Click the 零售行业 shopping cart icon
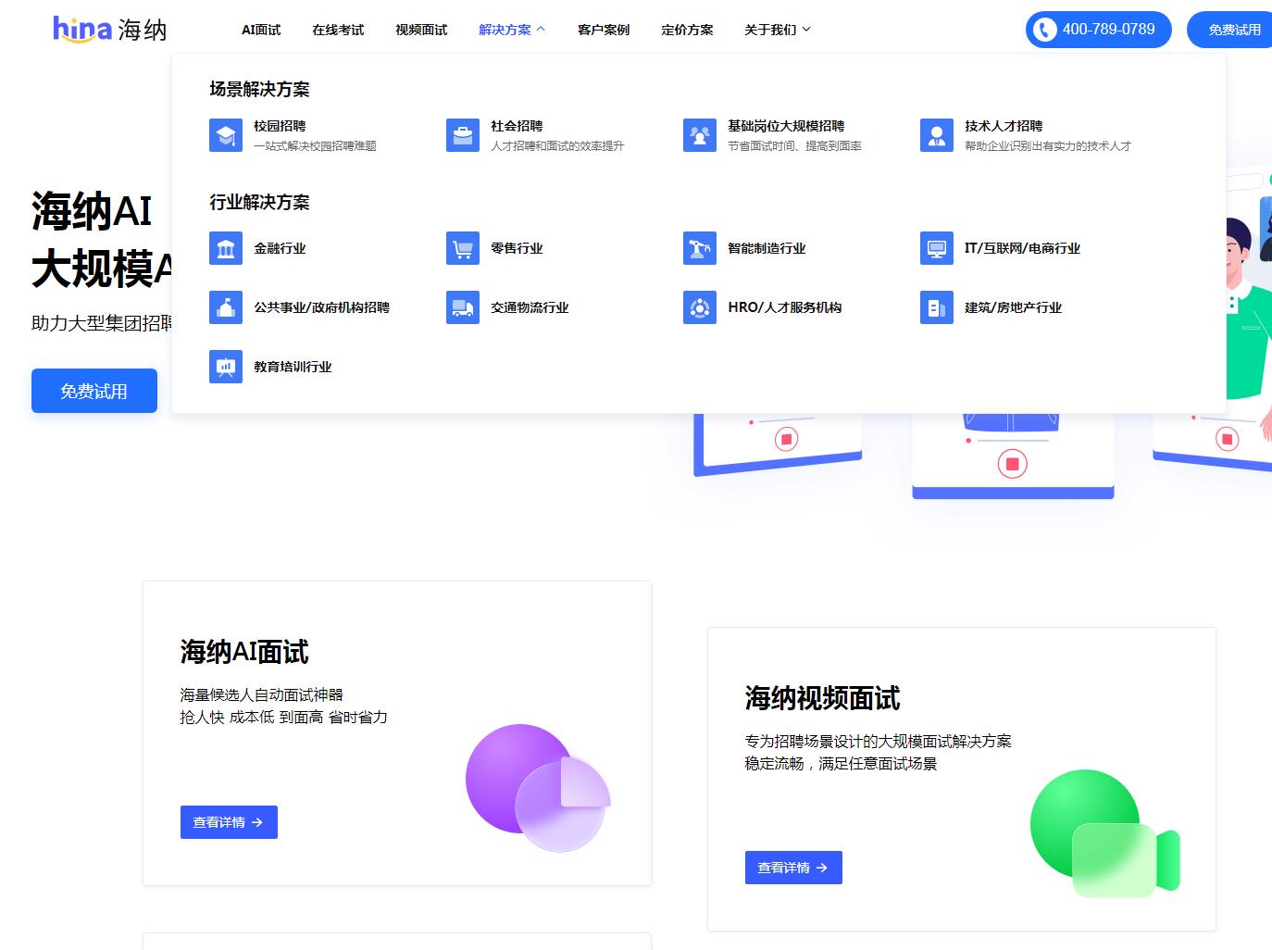1272x950 pixels. (x=463, y=248)
